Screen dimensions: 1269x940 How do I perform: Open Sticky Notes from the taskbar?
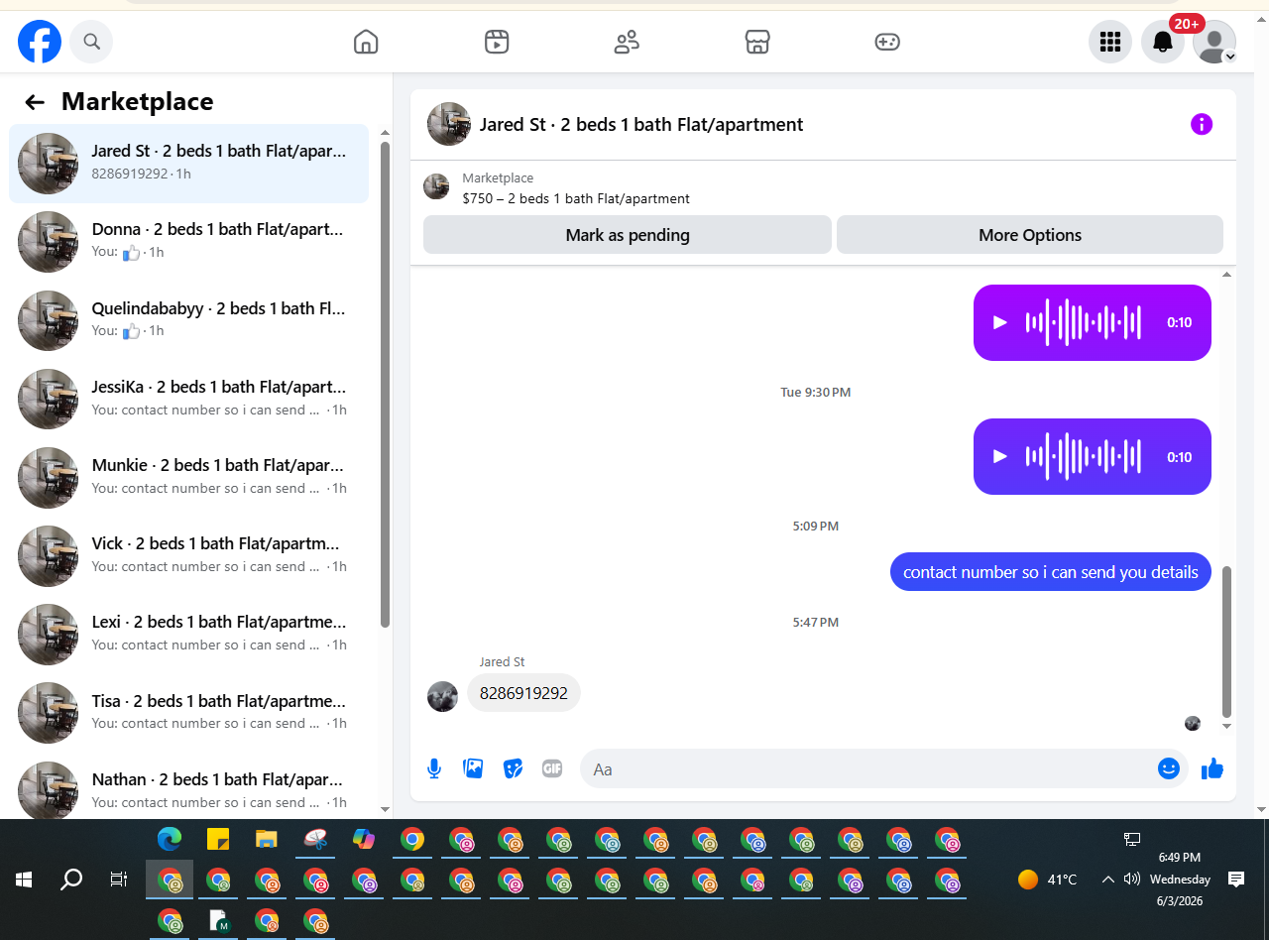pos(218,839)
